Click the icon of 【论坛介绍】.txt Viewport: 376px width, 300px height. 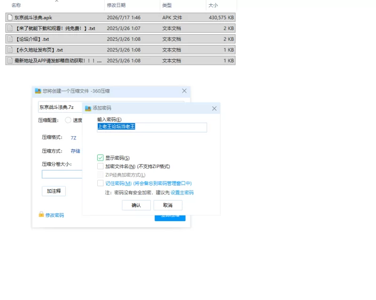coord(10,39)
